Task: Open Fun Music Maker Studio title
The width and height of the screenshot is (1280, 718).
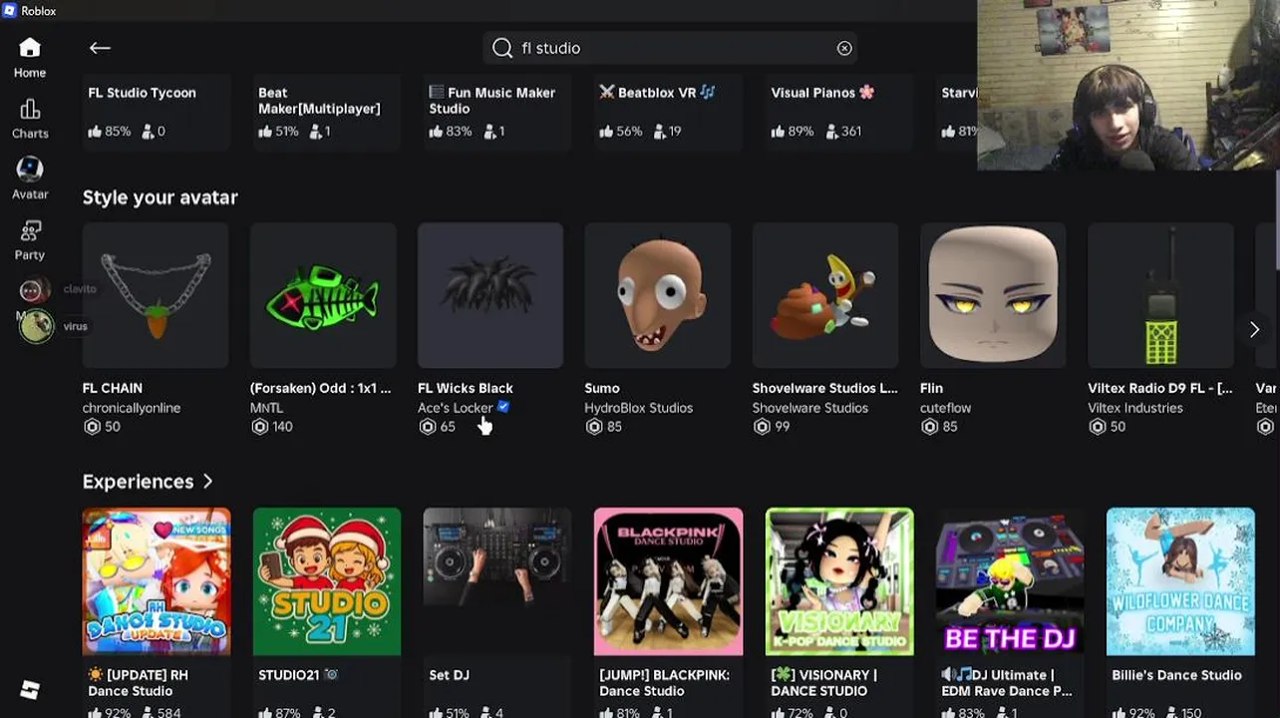Action: 492,101
